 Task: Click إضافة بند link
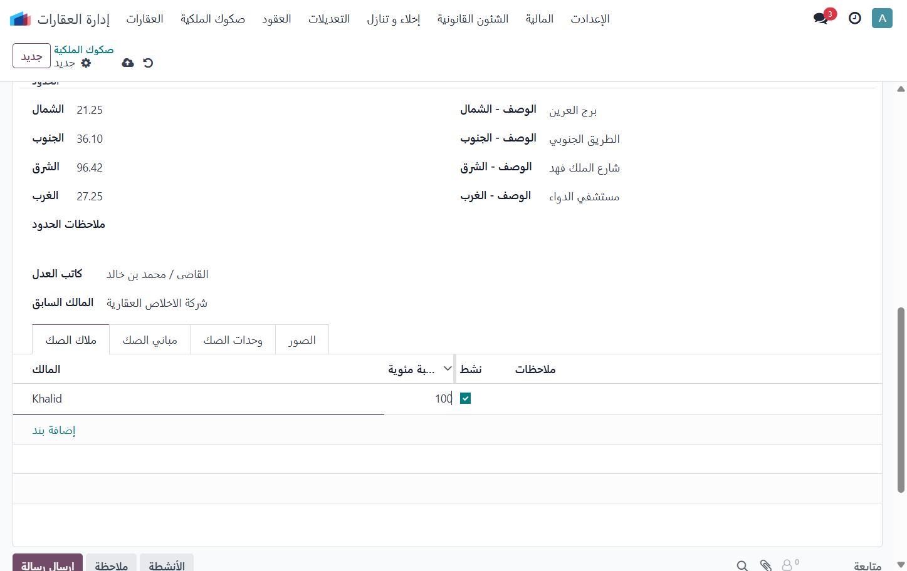coord(54,430)
